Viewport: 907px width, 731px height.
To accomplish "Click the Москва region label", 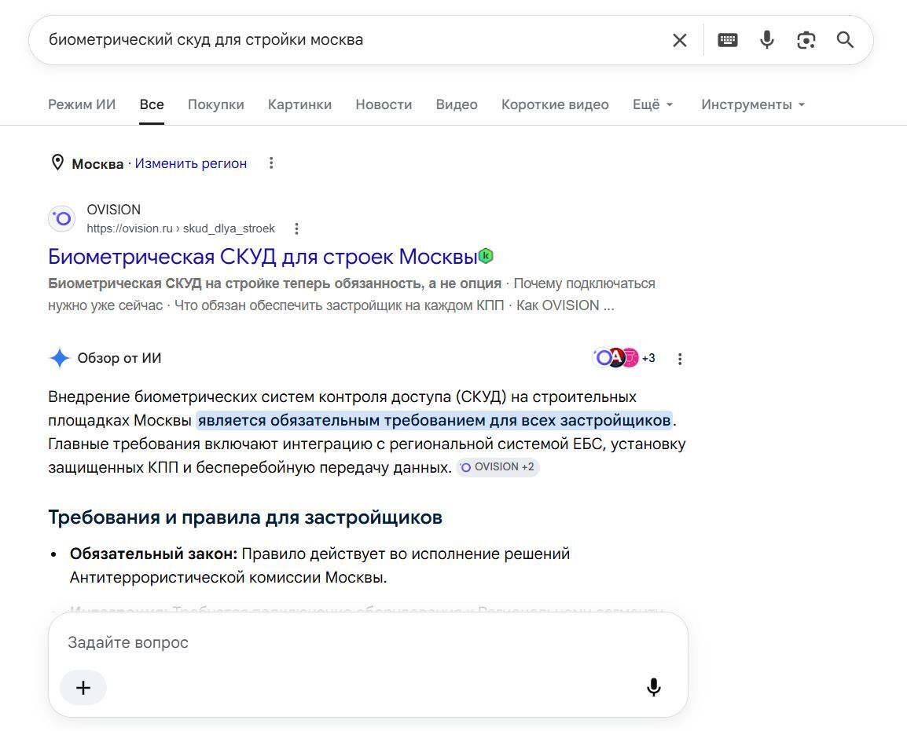I will click(97, 164).
